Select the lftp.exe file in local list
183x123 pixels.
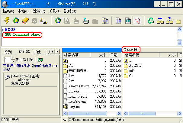[74, 91]
